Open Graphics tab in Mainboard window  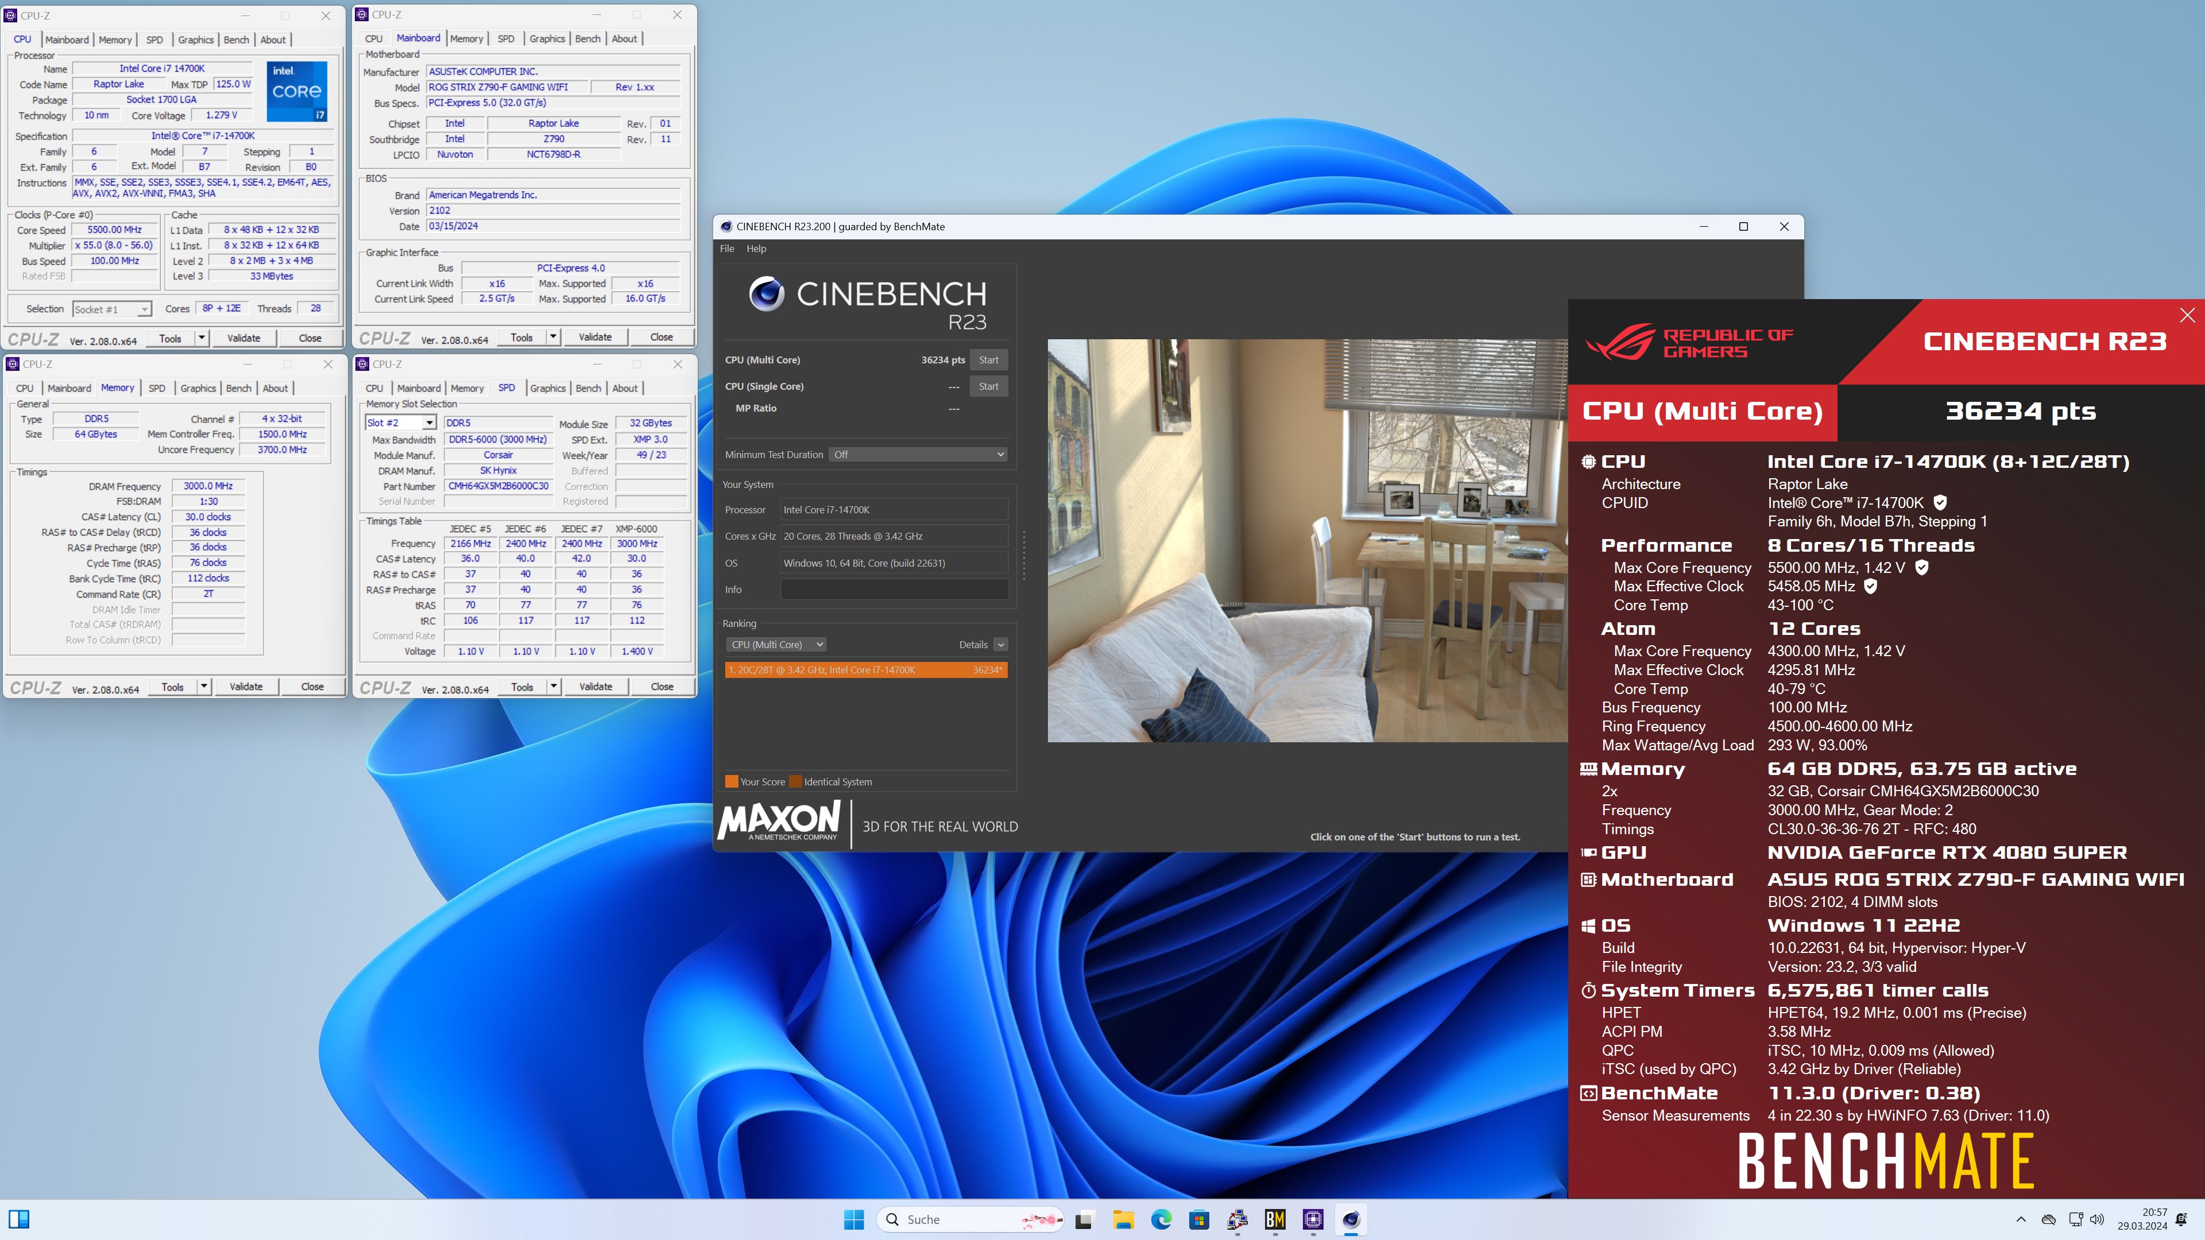(x=547, y=38)
